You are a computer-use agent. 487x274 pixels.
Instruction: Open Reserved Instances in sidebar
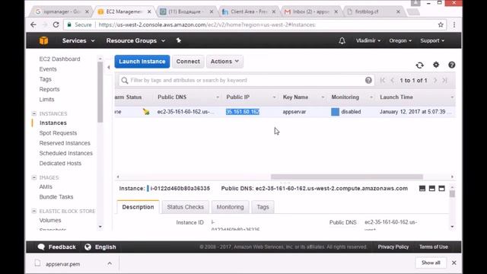pos(65,143)
